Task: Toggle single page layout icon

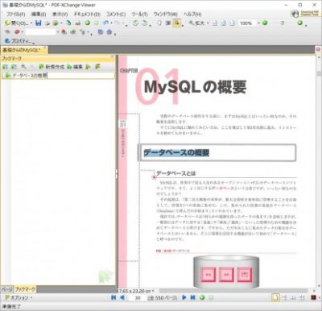Action: (x=275, y=297)
